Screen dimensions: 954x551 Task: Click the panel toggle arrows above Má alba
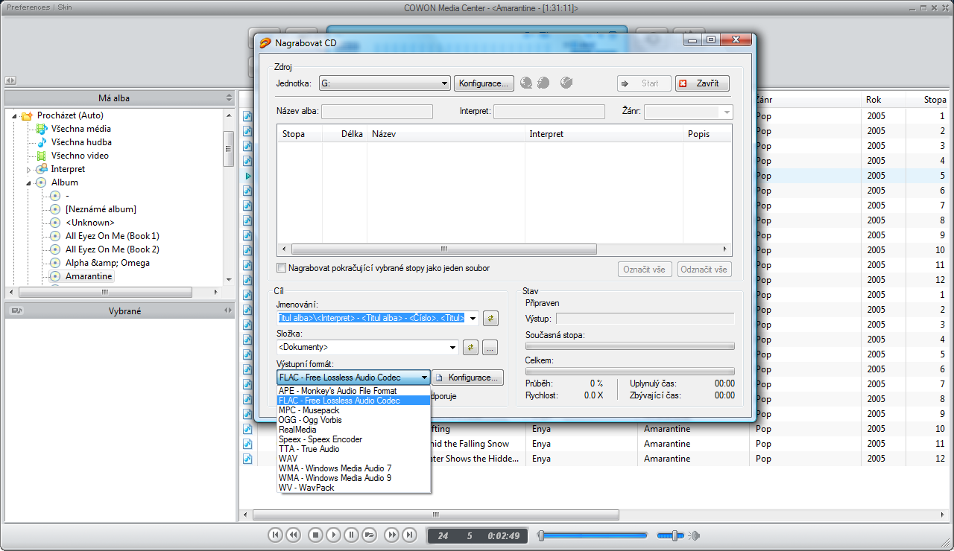10,80
